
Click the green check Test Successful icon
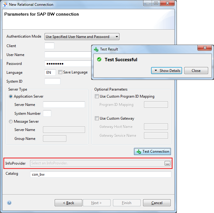99,59
